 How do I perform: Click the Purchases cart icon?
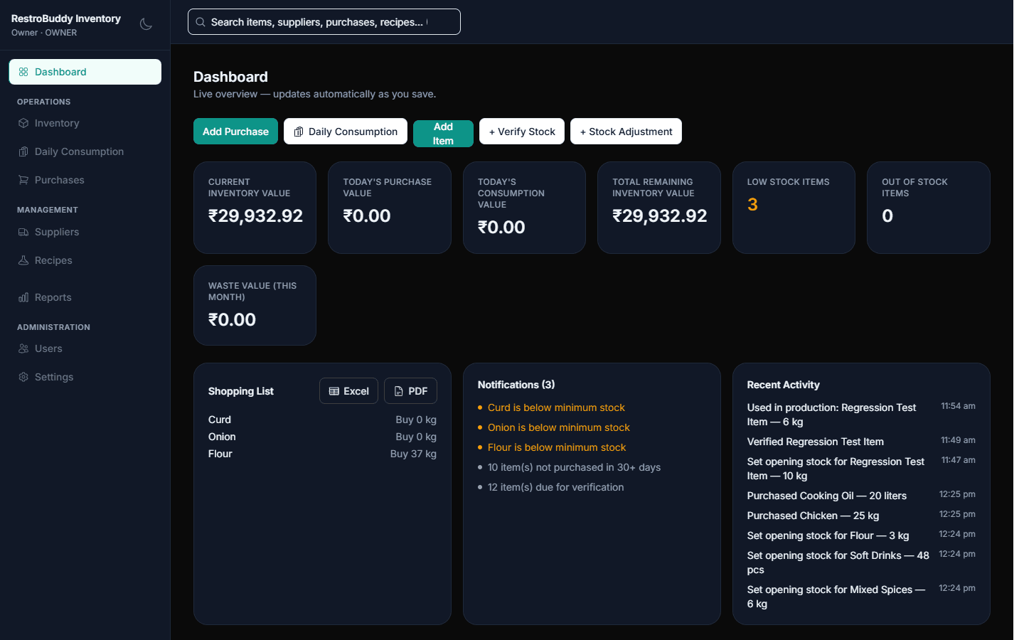(x=23, y=180)
